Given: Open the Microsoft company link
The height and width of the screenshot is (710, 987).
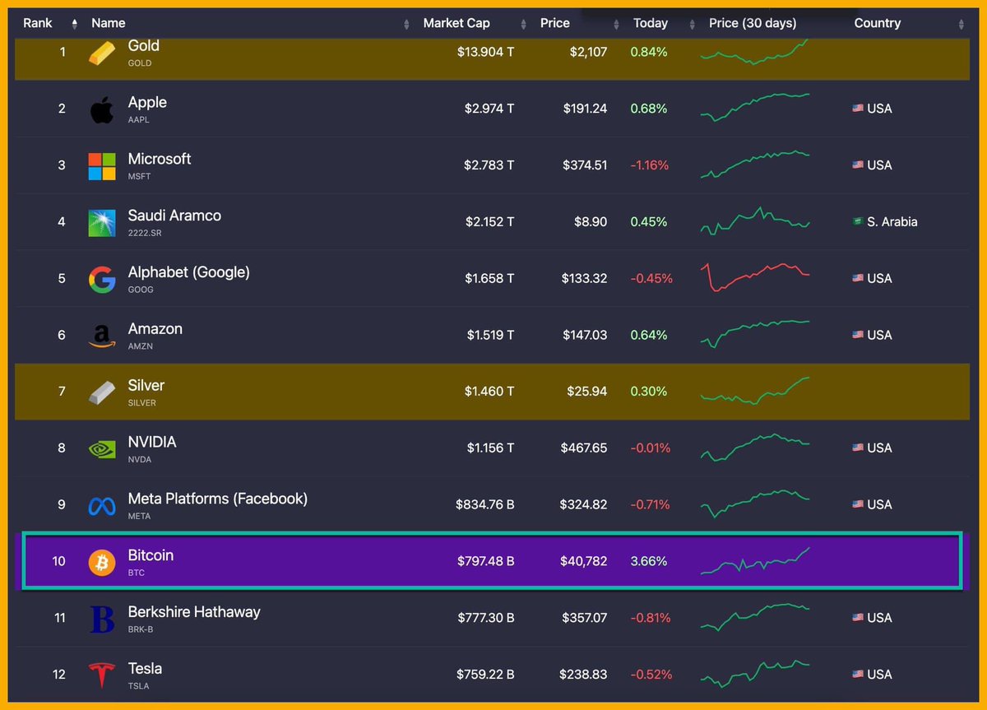Looking at the screenshot, I should tap(160, 159).
